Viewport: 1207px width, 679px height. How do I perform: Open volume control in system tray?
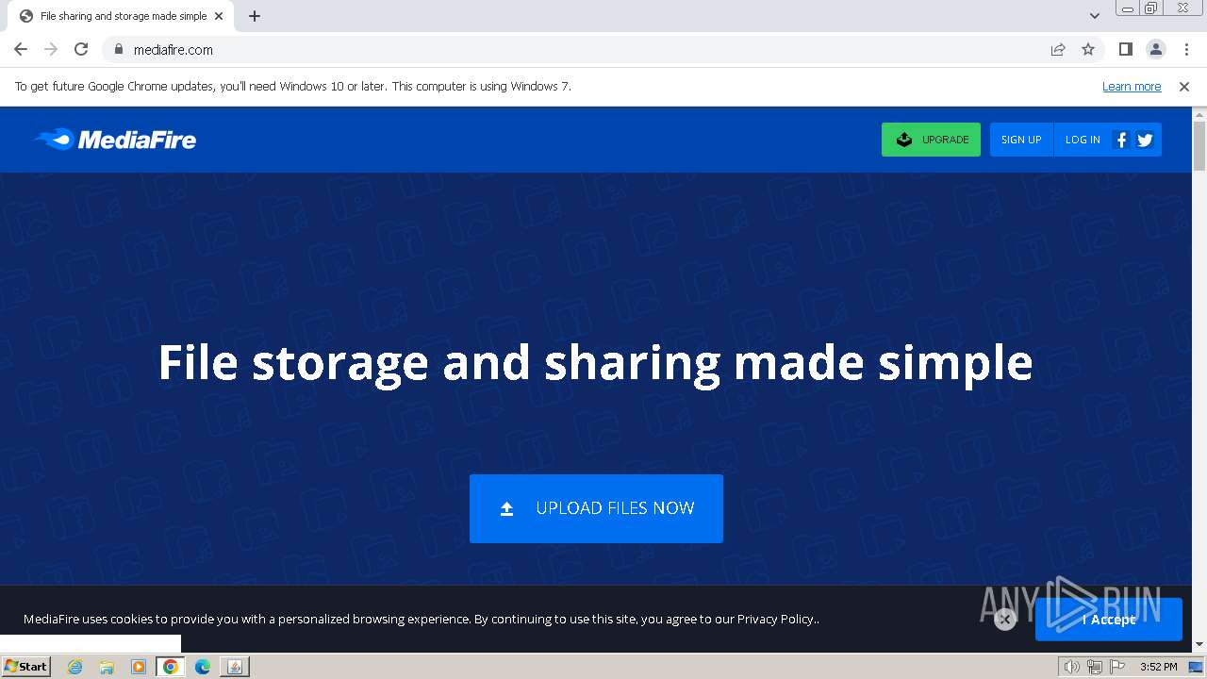point(1072,667)
